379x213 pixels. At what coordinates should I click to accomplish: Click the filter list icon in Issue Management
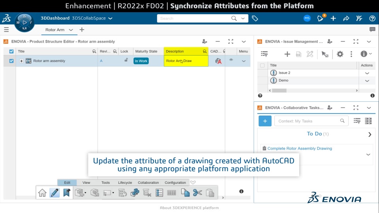pyautogui.click(x=265, y=54)
